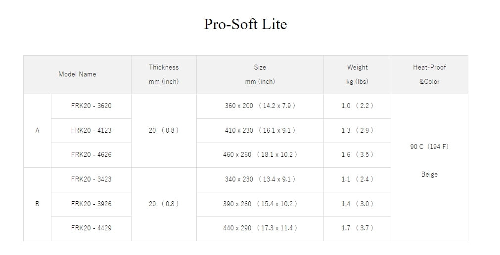Click the Beige color text
Image resolution: width=500 pixels, height=255 pixels.
(x=429, y=174)
